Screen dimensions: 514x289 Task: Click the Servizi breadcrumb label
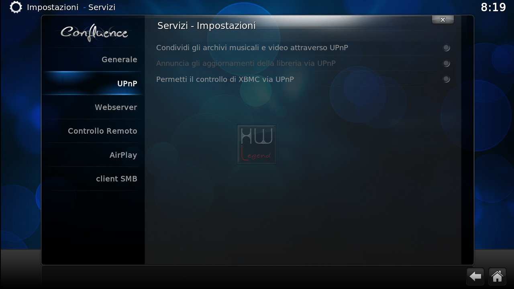(x=102, y=7)
